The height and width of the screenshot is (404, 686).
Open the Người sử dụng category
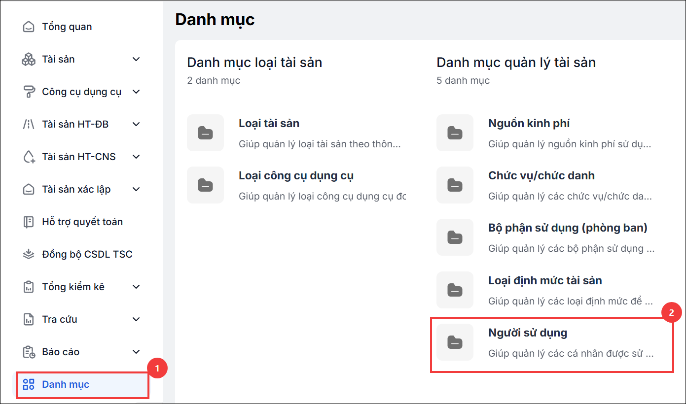click(528, 333)
